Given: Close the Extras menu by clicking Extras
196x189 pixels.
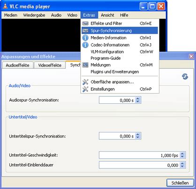Looking at the screenshot, I should coord(89,15).
